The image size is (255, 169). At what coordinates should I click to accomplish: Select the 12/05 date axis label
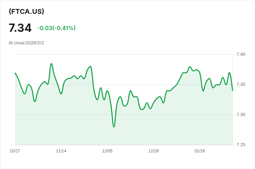tap(107, 151)
